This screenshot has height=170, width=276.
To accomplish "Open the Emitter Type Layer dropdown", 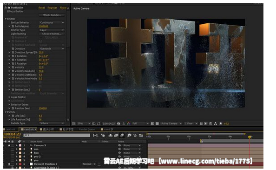I will tap(52, 30).
